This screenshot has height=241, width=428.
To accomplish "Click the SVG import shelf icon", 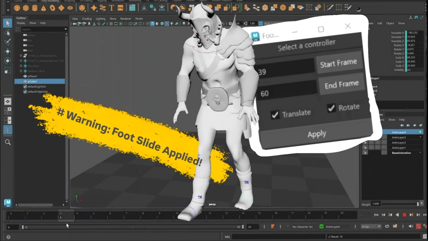I will tap(120, 7).
